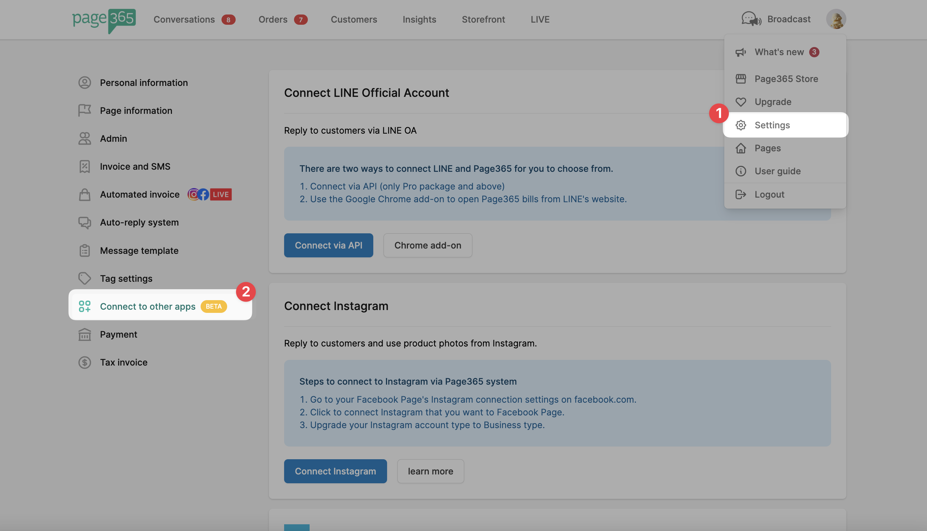The height and width of the screenshot is (531, 927).
Task: Select Auto-reply system in the sidebar
Action: (139, 222)
